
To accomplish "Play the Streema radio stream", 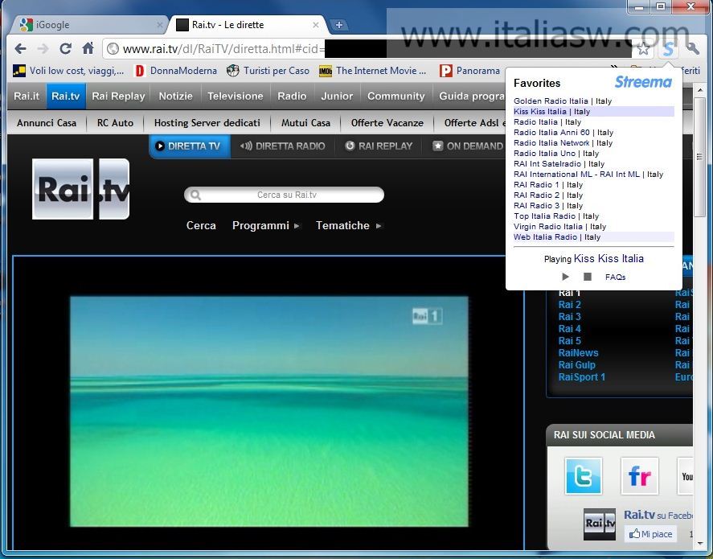I will (565, 277).
